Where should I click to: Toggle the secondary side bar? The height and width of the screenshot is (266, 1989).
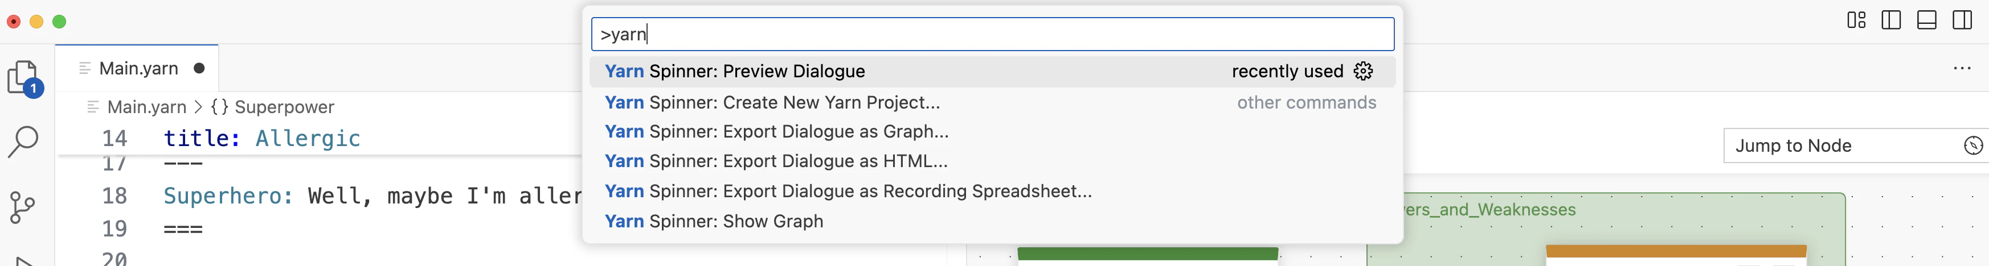click(1962, 21)
